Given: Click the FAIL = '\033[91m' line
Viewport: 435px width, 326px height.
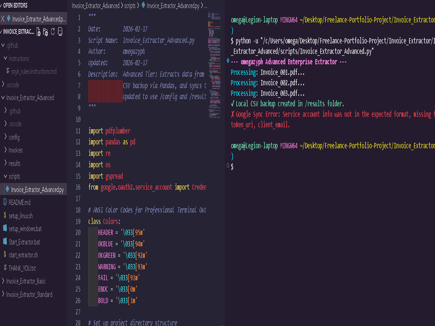Looking at the screenshot, I should pos(119,278).
